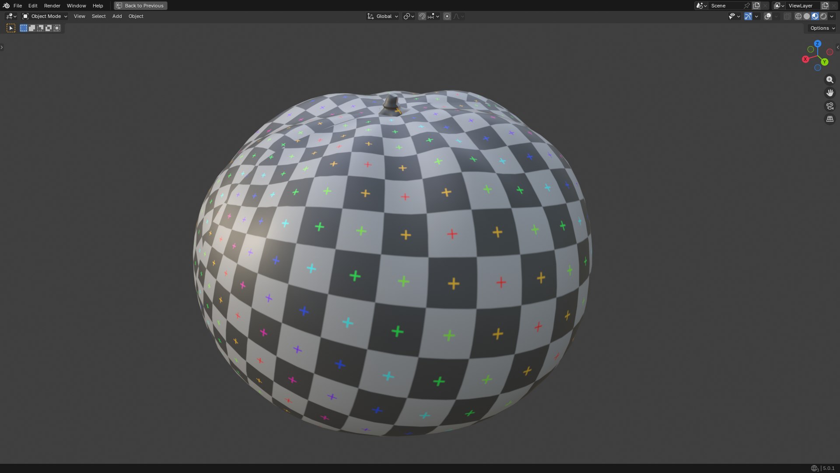Open the Render menu
840x473 pixels.
52,6
